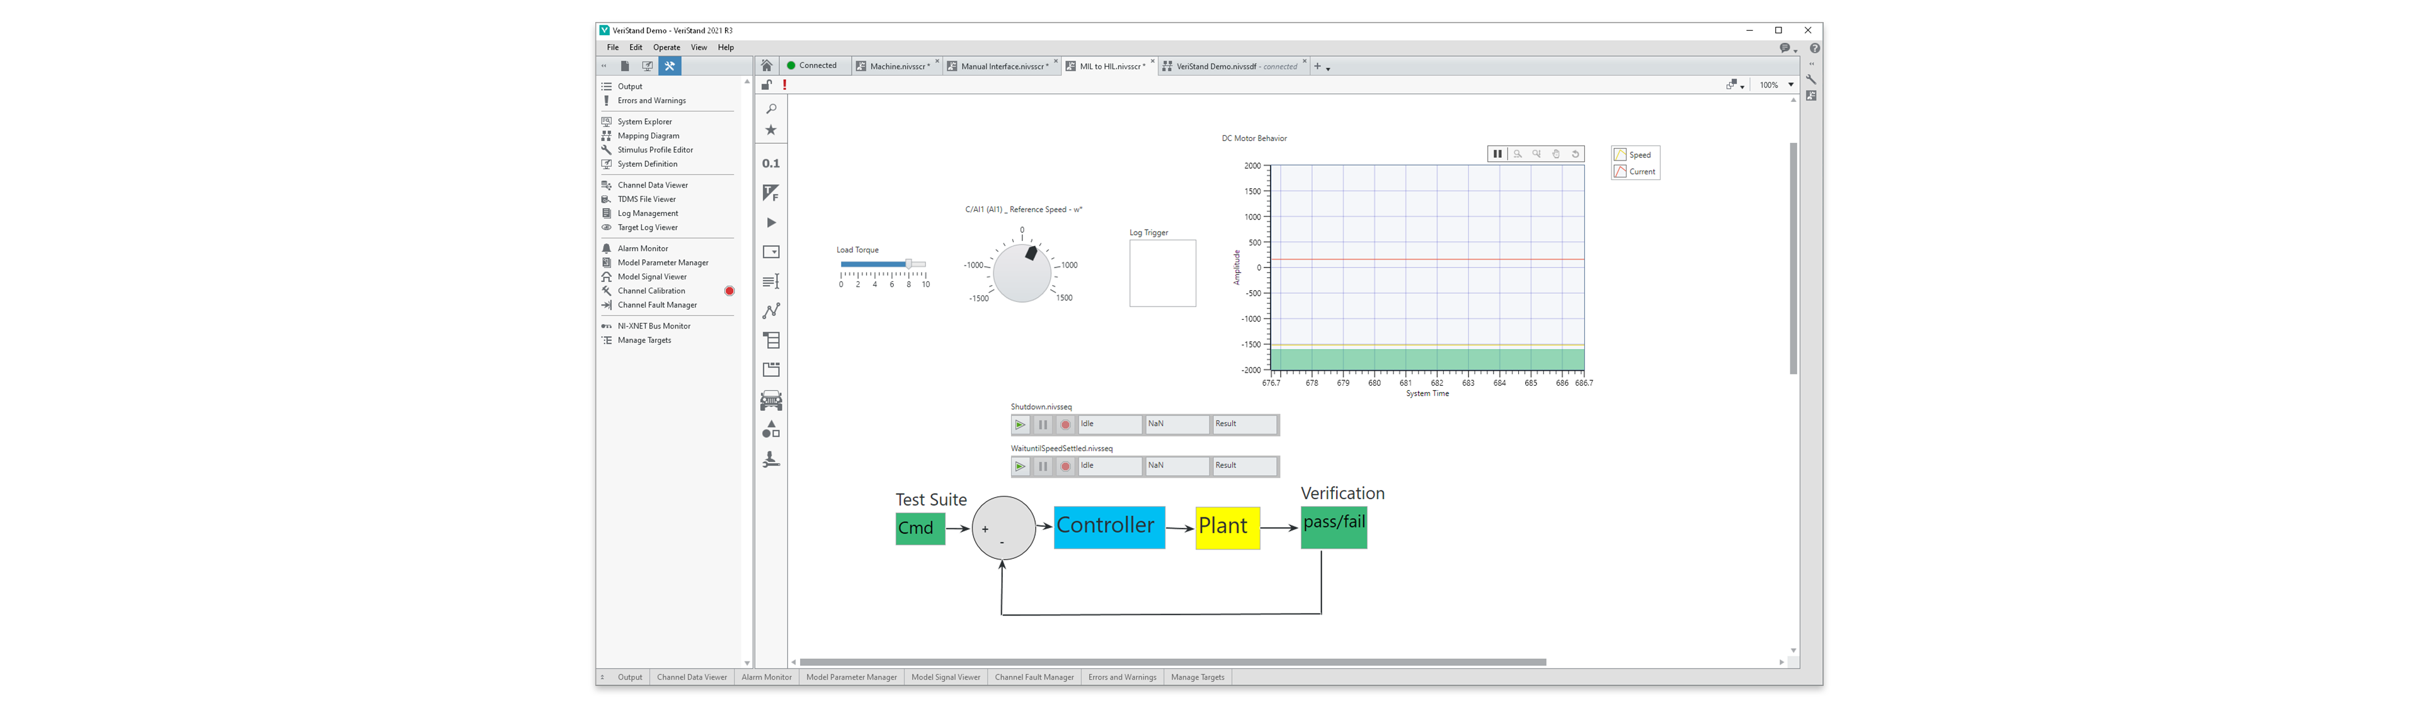
Task: Click the Load Torque slider thumb
Action: [908, 264]
